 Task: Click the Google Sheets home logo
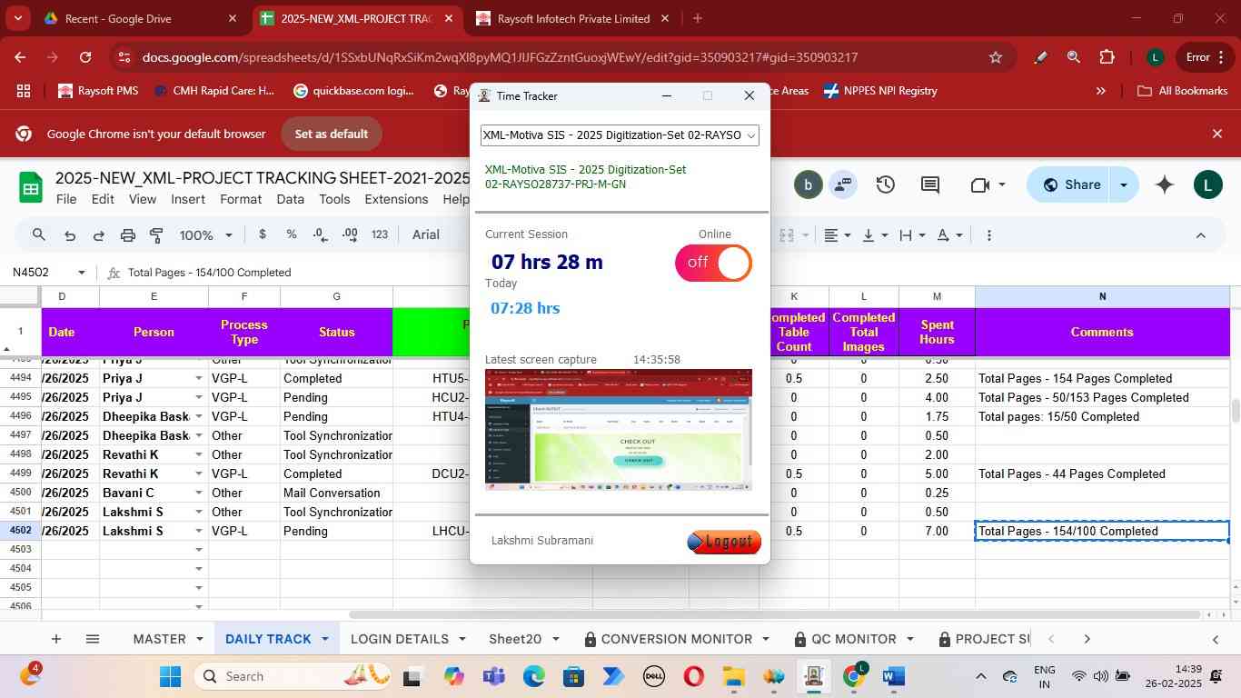coord(31,188)
